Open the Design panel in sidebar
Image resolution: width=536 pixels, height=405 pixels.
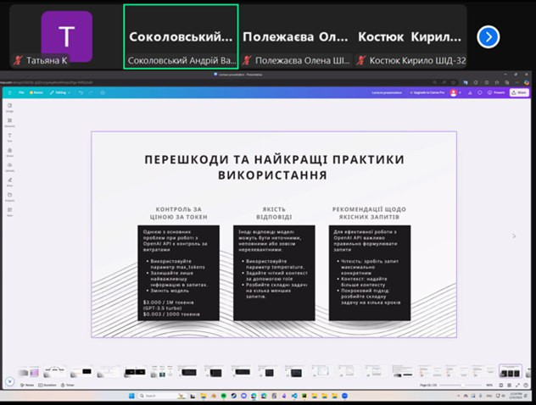(x=9, y=108)
